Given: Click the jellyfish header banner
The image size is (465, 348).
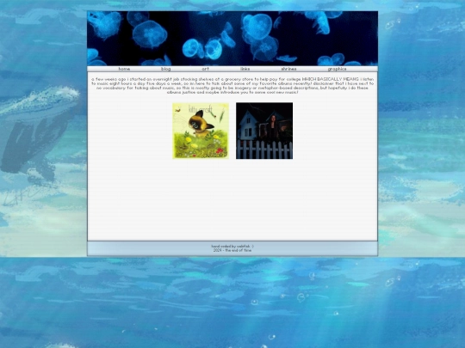Looking at the screenshot, I should pyautogui.click(x=232, y=39).
